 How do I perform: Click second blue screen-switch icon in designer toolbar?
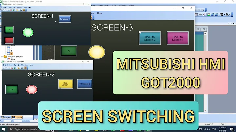pos(216,15)
